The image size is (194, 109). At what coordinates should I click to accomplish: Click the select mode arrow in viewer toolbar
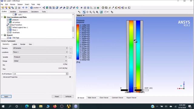coord(79,12)
